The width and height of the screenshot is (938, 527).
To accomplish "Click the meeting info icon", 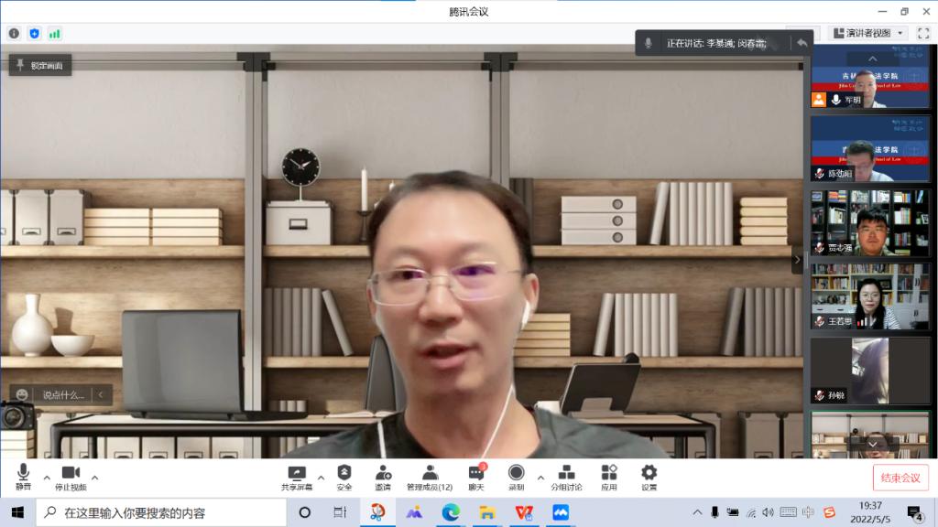I will (x=14, y=34).
